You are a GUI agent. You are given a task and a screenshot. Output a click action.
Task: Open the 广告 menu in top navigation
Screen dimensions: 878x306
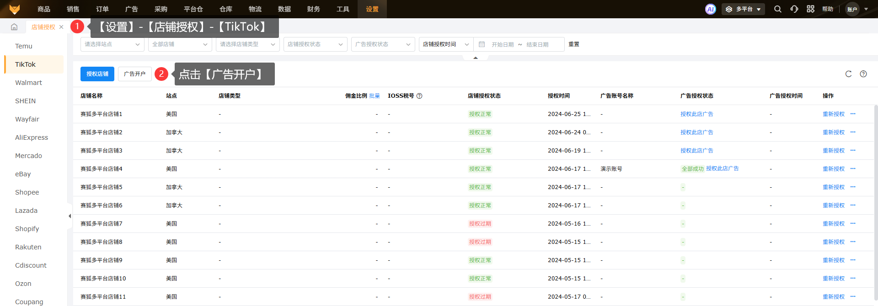132,9
